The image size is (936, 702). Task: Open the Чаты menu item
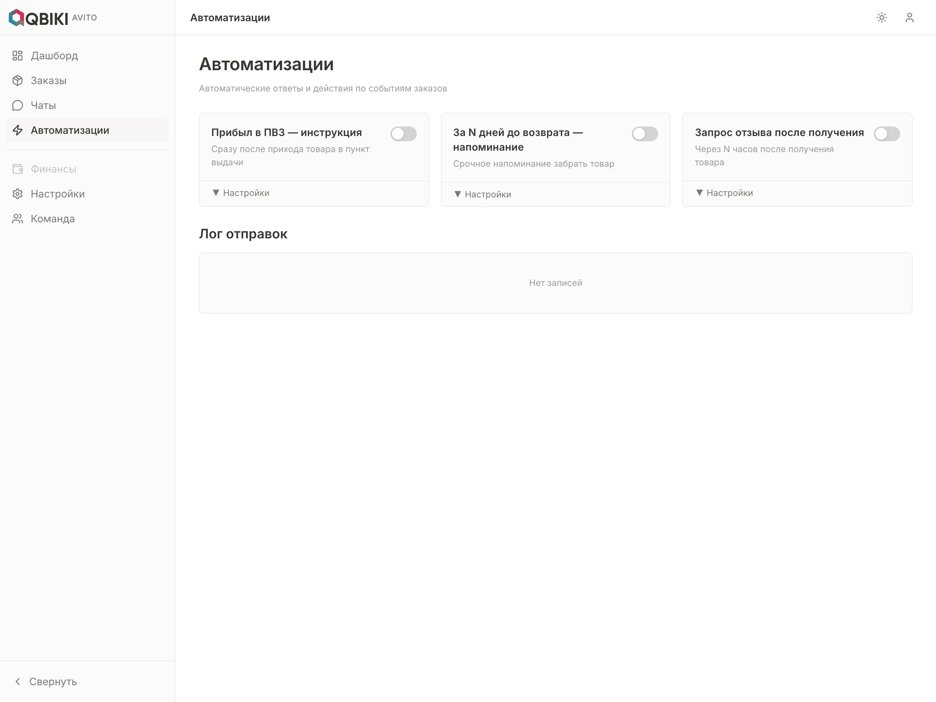pyautogui.click(x=87, y=105)
